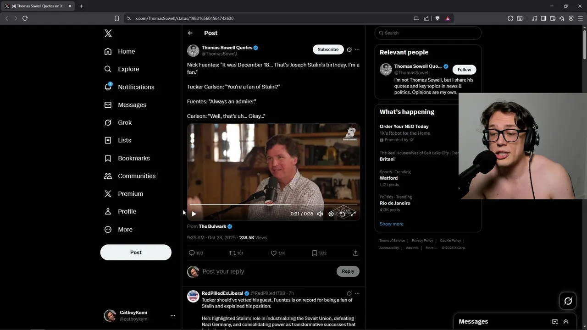
Task: Subscribe to Thomas Sowell Quotes
Action: tap(328, 49)
